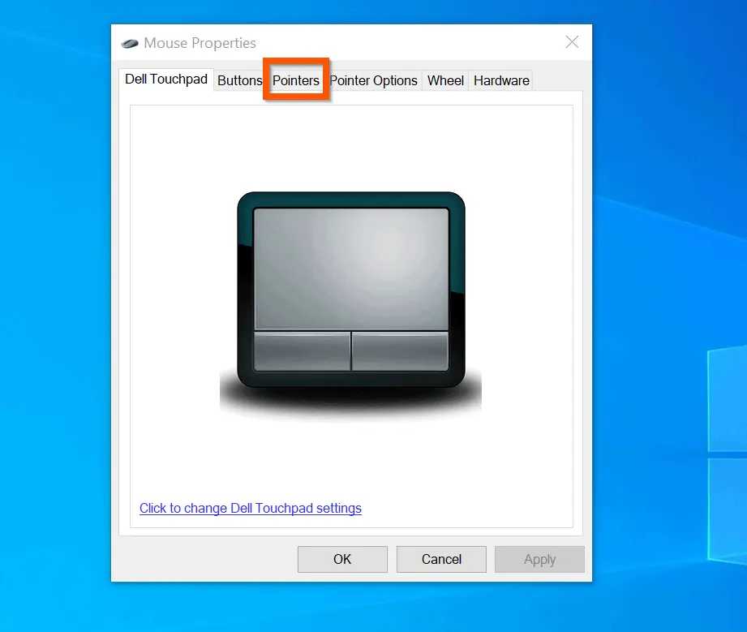Open the highlighted Pointers tab
The height and width of the screenshot is (632, 747).
click(296, 80)
